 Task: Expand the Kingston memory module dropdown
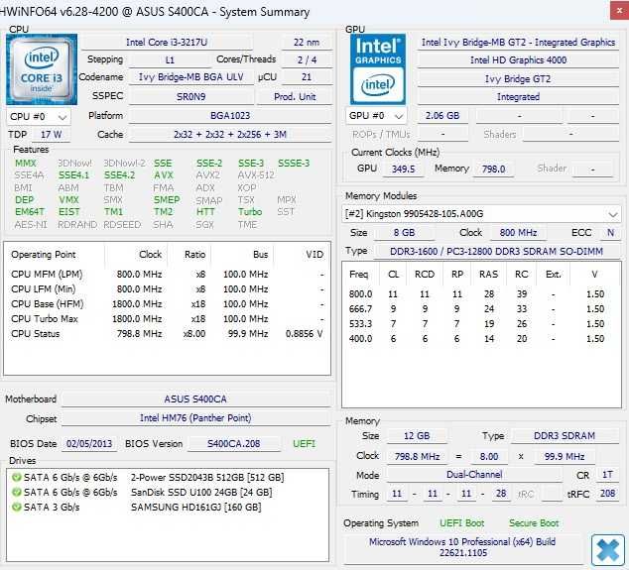pos(482,214)
